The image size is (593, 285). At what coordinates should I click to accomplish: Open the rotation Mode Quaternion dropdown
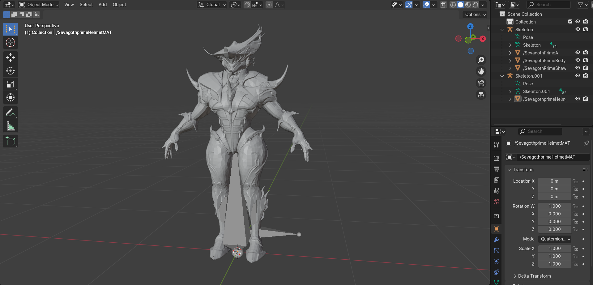point(555,239)
